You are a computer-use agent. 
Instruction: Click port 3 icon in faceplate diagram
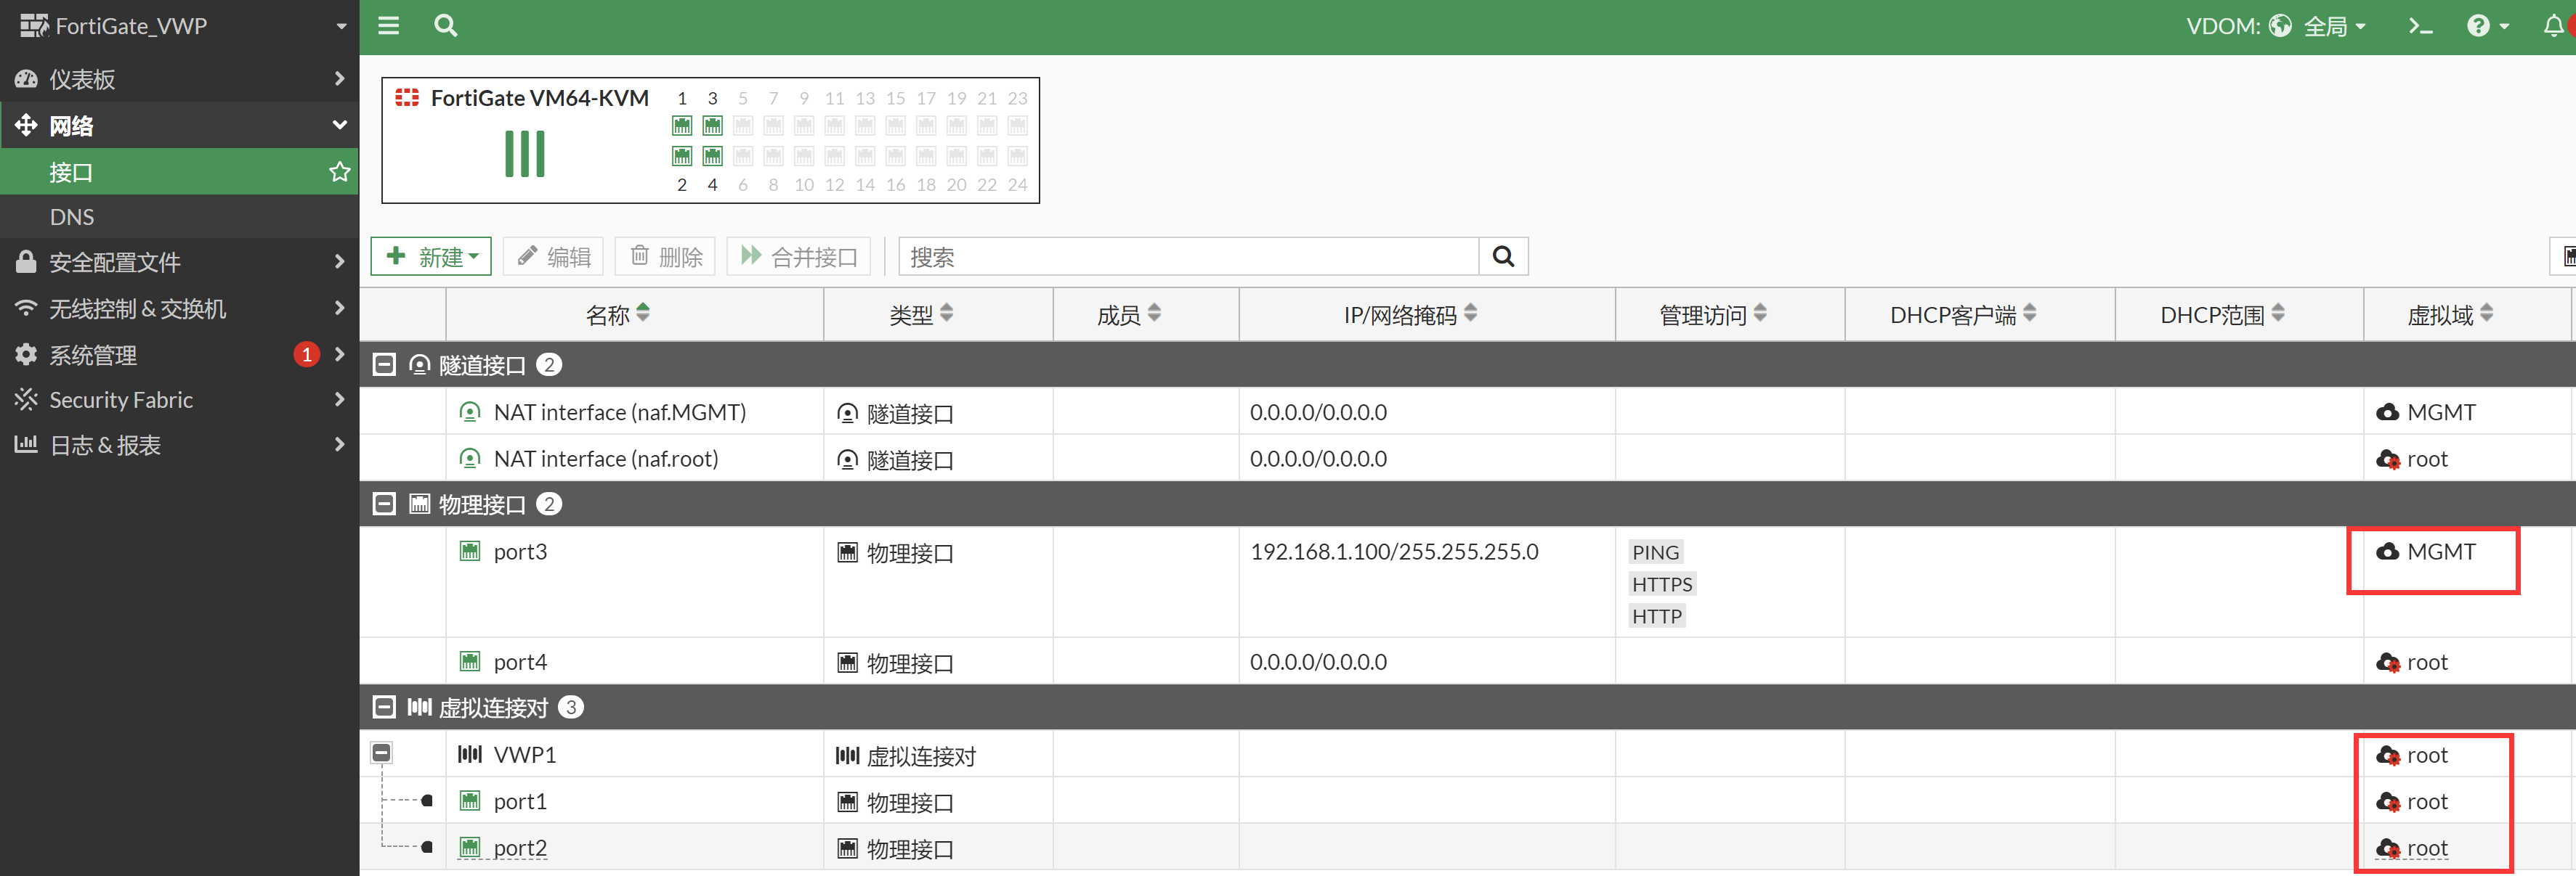point(712,126)
